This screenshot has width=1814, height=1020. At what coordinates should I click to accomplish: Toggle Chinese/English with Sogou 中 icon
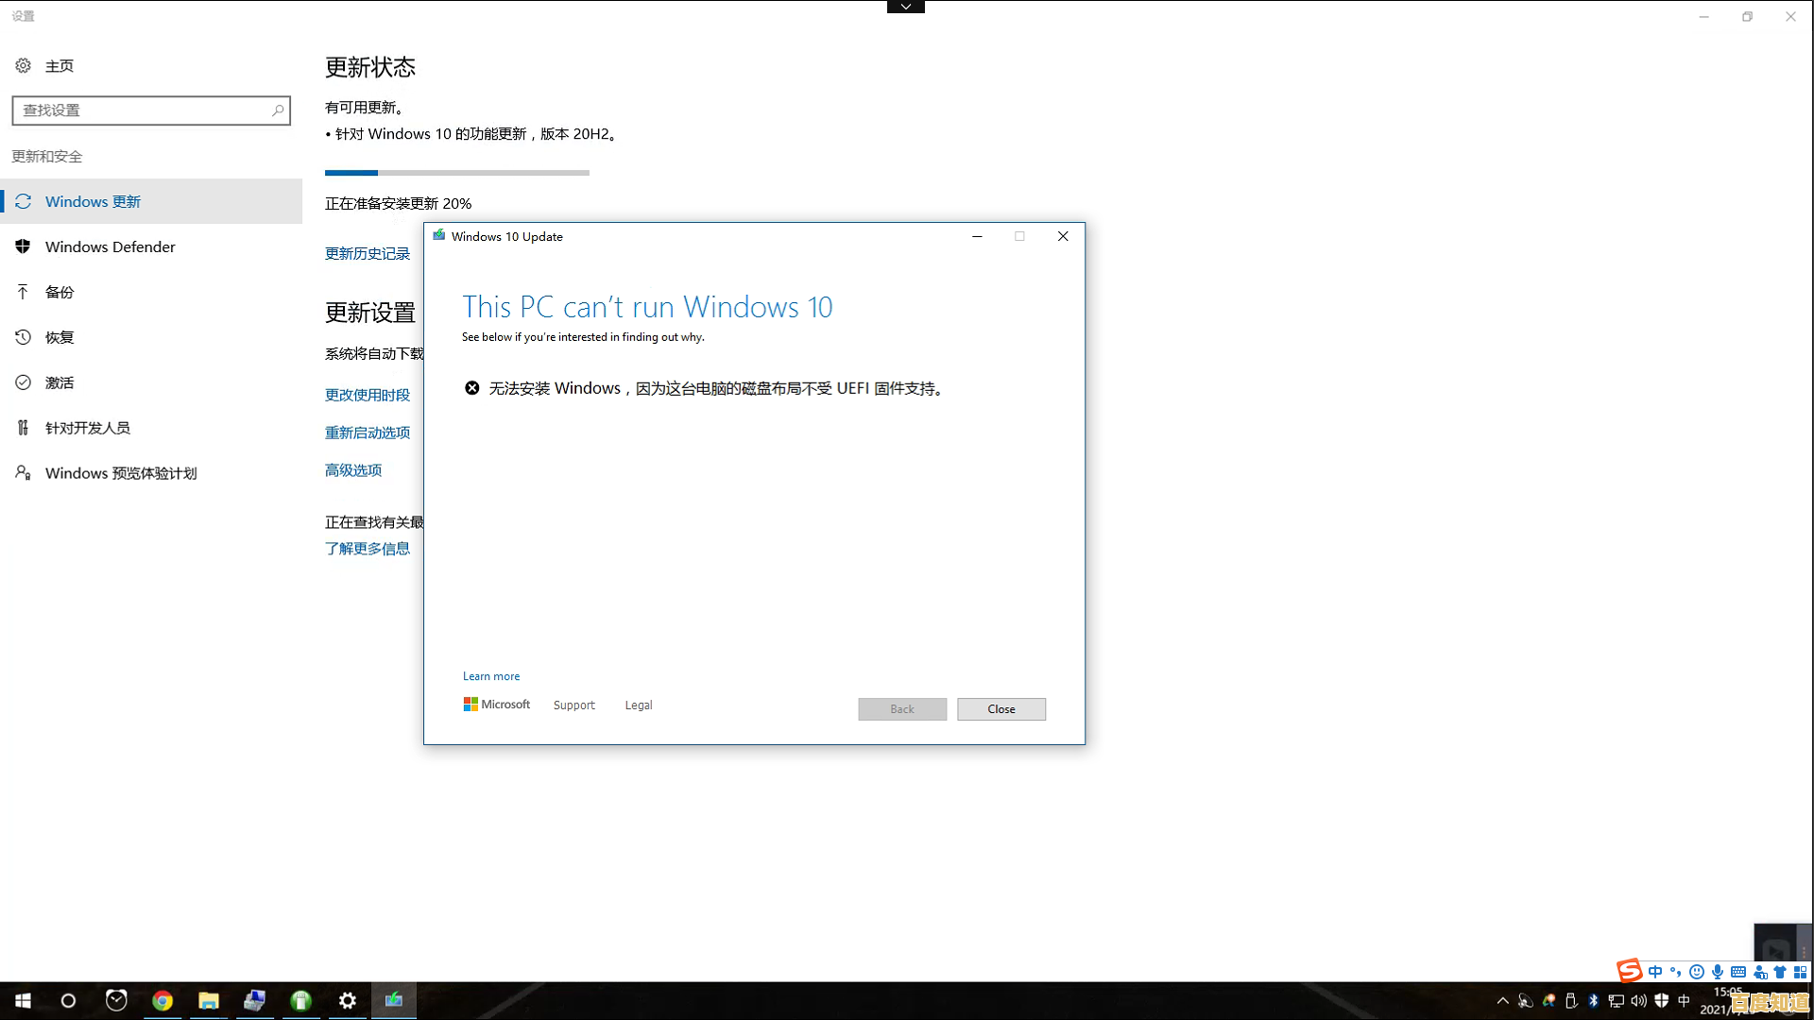(1655, 971)
